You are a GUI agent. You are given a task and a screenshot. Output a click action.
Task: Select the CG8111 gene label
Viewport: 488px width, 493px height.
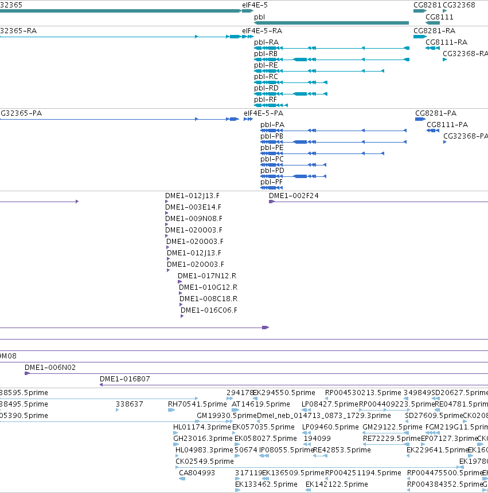tap(439, 17)
